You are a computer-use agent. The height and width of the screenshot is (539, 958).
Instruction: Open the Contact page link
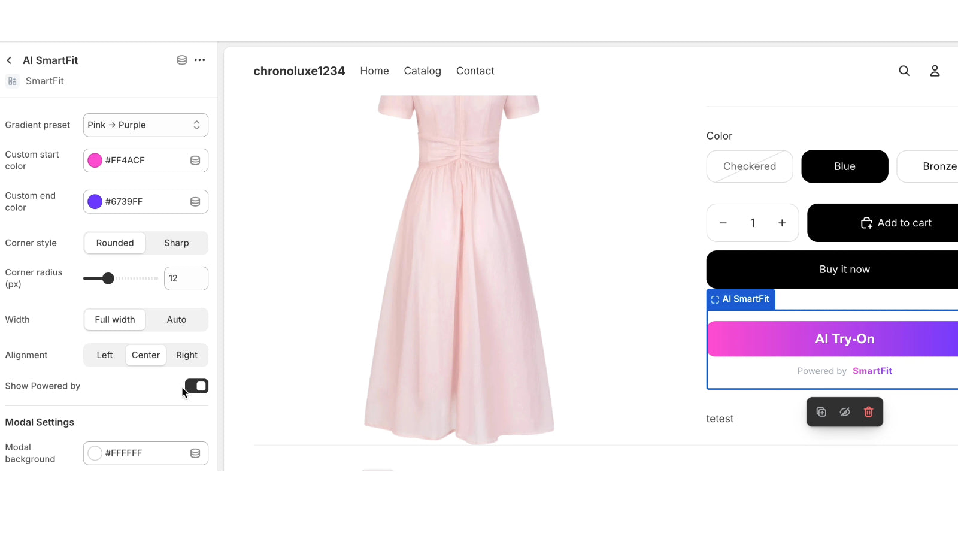click(x=475, y=71)
